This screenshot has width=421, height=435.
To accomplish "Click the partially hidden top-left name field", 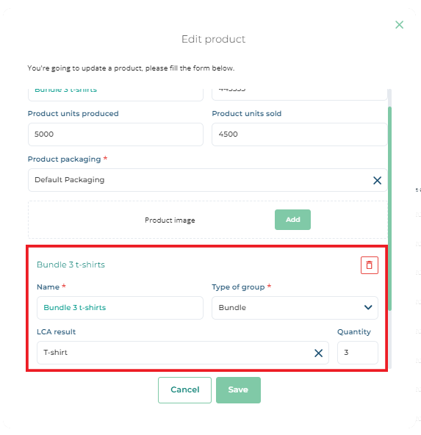I will [115, 95].
